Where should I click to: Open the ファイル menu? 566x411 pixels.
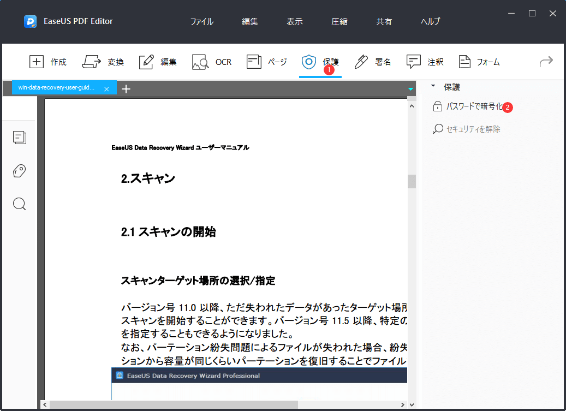[201, 21]
